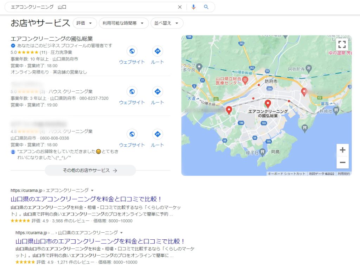Click the verified badge beside business profile notice

click(x=13, y=46)
